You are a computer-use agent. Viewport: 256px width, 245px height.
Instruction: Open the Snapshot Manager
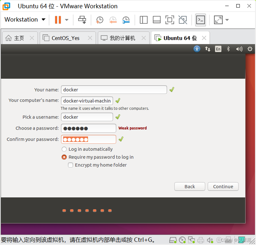click(x=126, y=20)
